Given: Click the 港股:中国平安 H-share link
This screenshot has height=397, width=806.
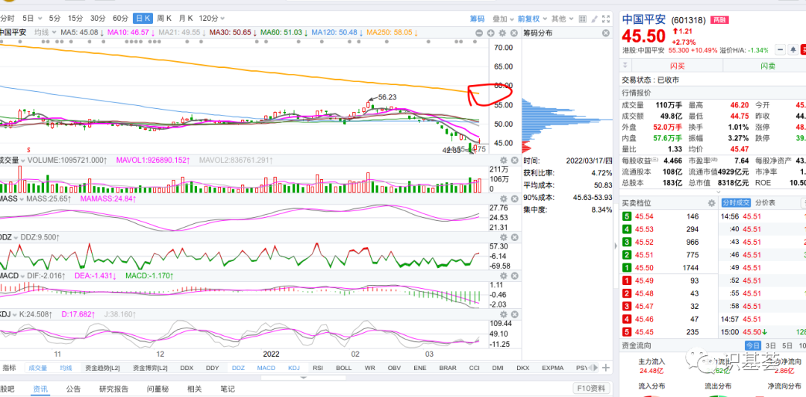Looking at the screenshot, I should pyautogui.click(x=643, y=50).
